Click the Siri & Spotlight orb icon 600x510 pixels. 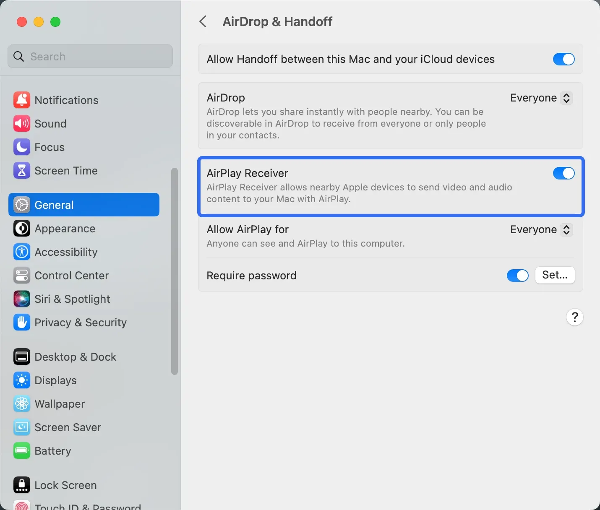point(22,299)
